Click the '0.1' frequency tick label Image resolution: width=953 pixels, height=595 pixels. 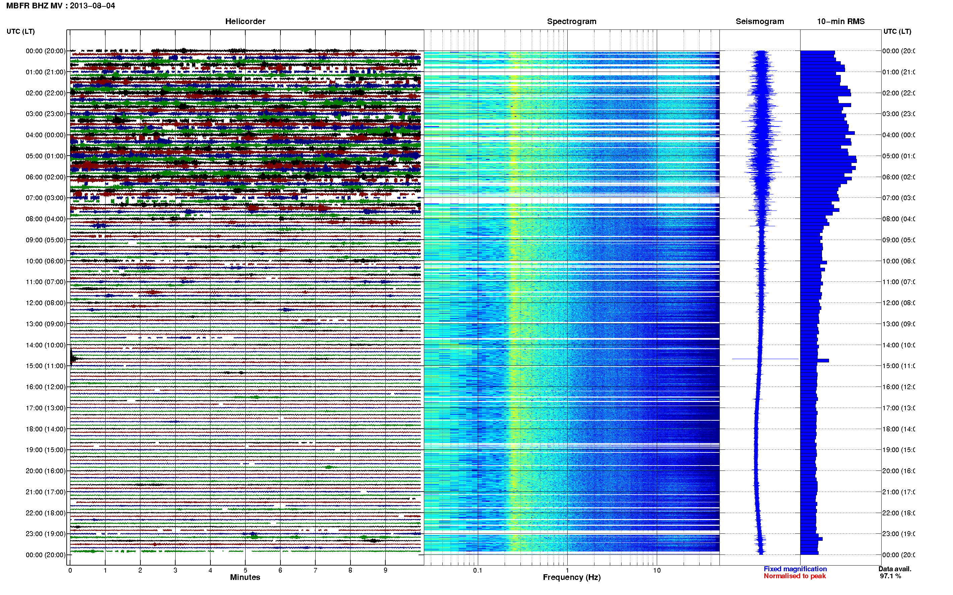[x=478, y=570]
